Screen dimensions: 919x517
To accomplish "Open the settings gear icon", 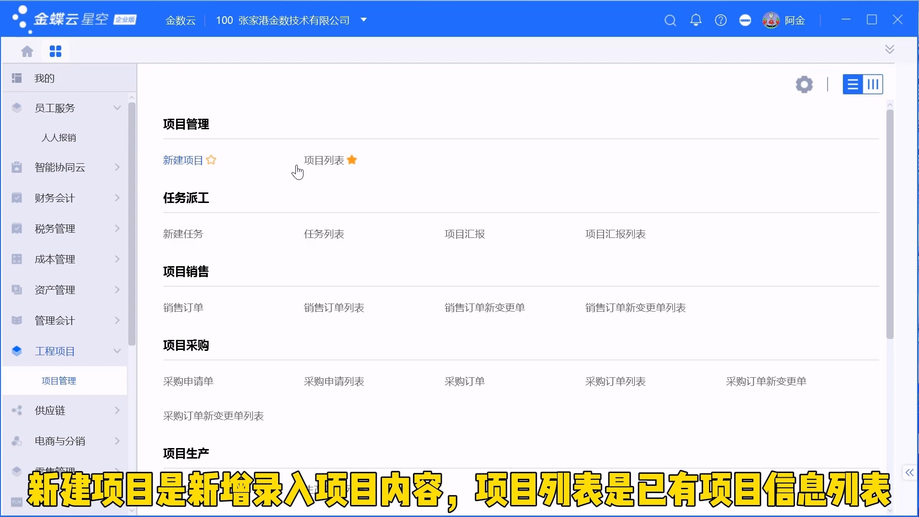I will pyautogui.click(x=804, y=84).
